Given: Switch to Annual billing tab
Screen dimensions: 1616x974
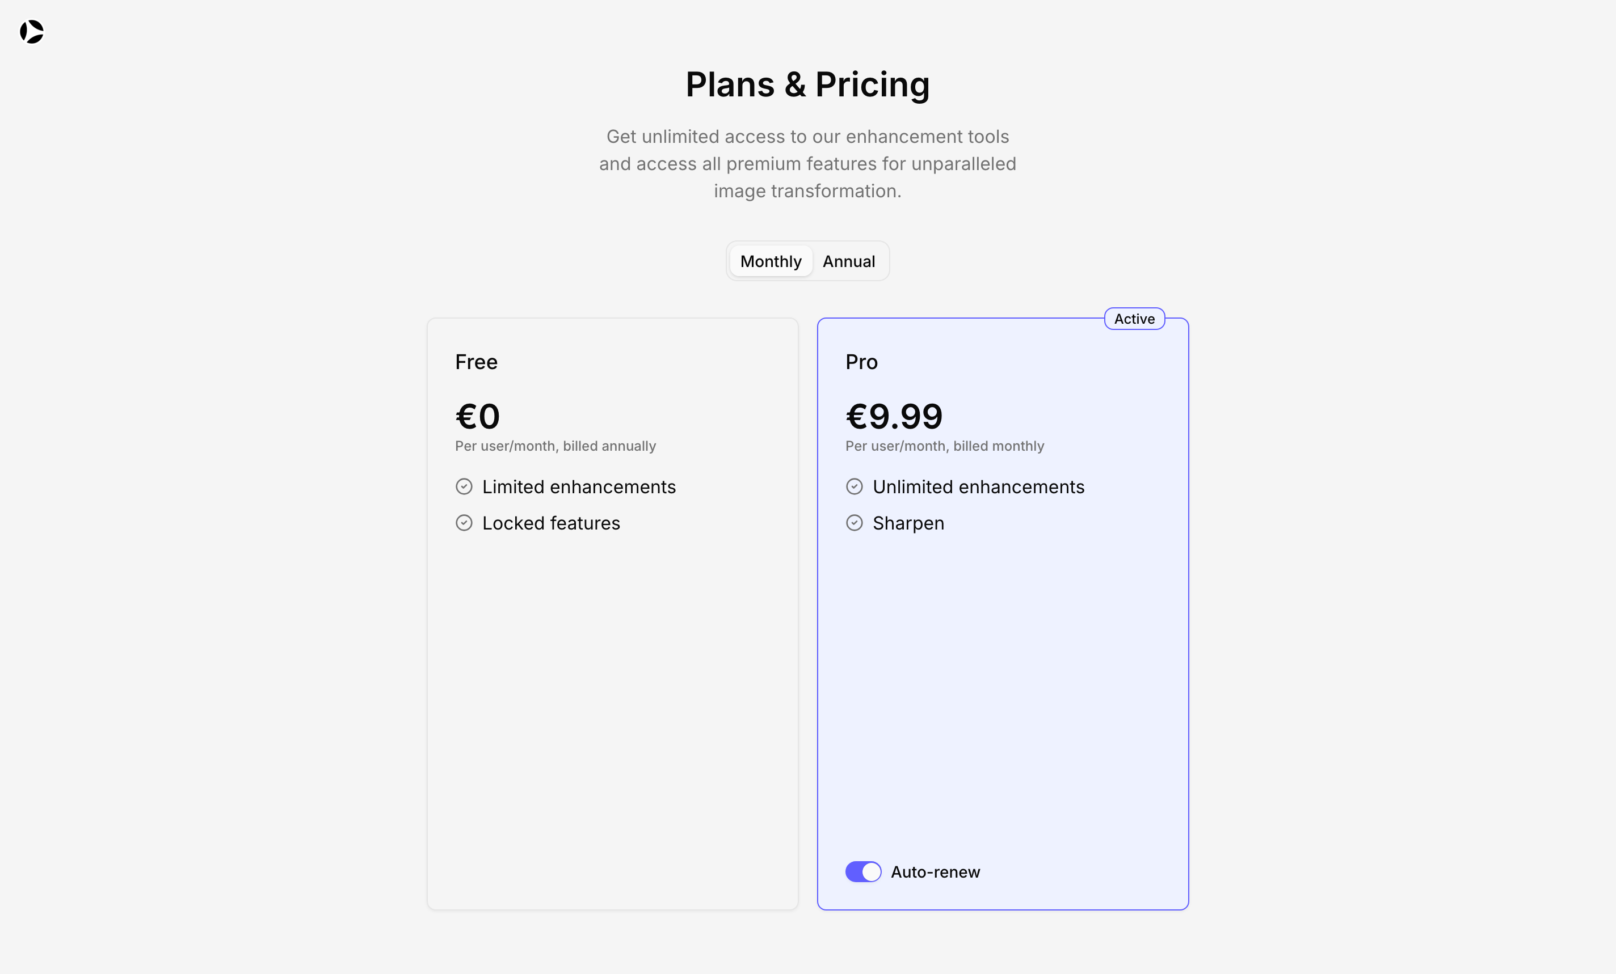Looking at the screenshot, I should 849,261.
